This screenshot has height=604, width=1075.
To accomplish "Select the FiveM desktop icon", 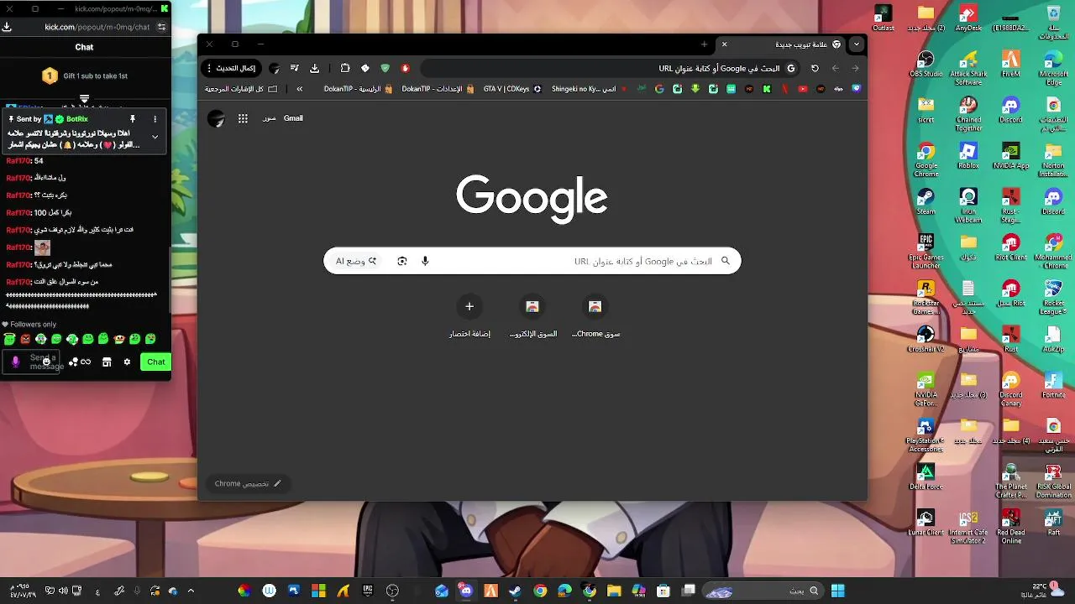I will tap(1011, 64).
